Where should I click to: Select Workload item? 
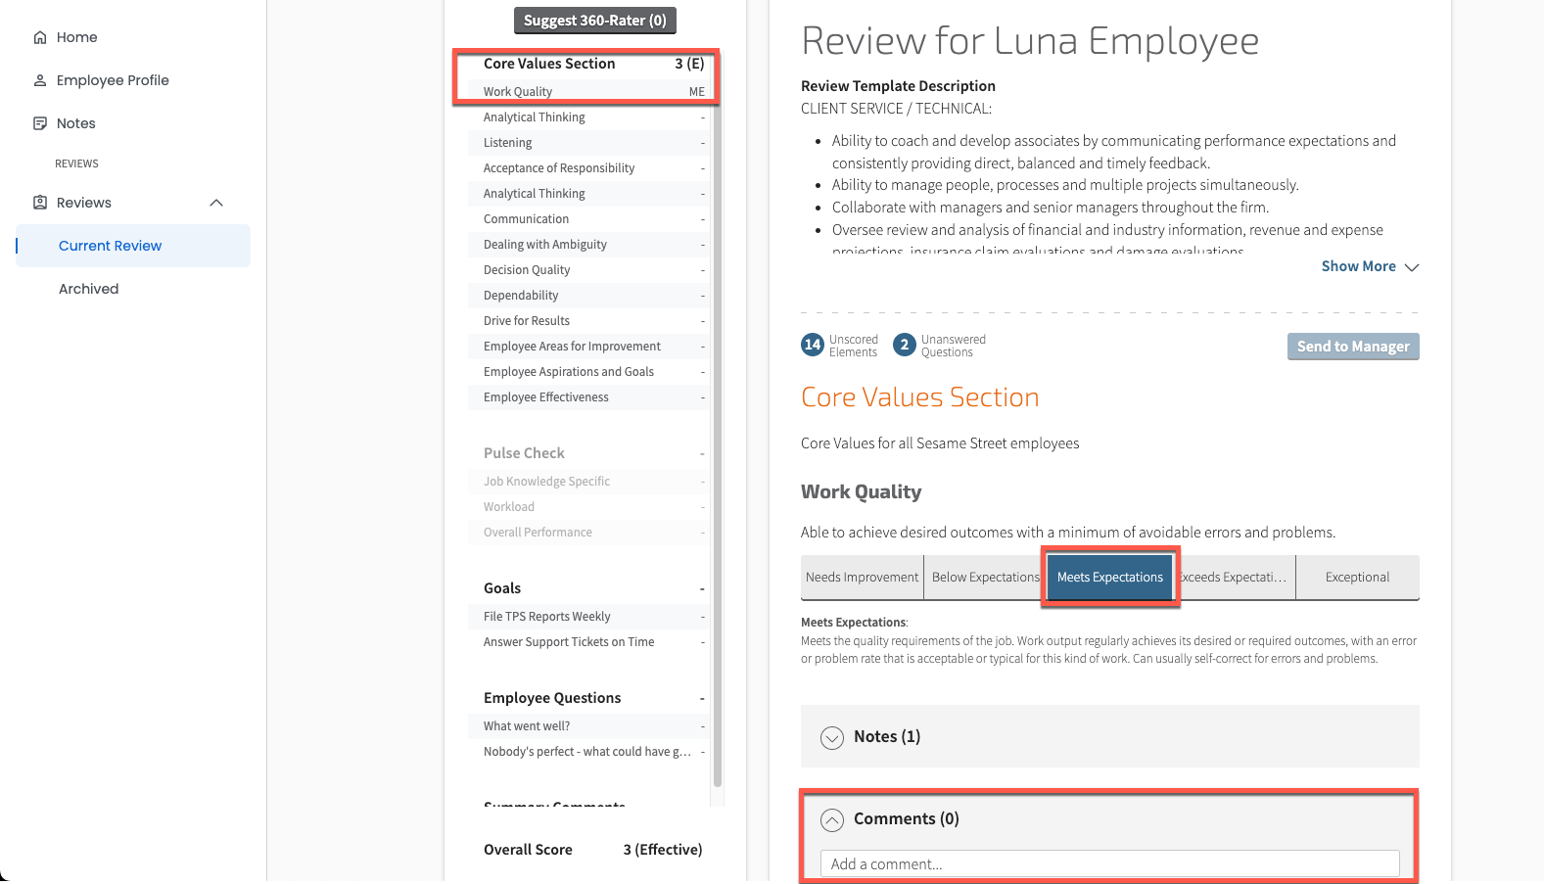pyautogui.click(x=587, y=507)
